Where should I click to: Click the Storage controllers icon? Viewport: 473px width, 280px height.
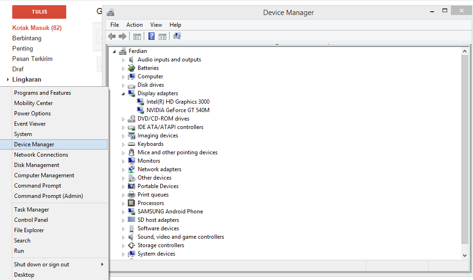click(x=131, y=245)
